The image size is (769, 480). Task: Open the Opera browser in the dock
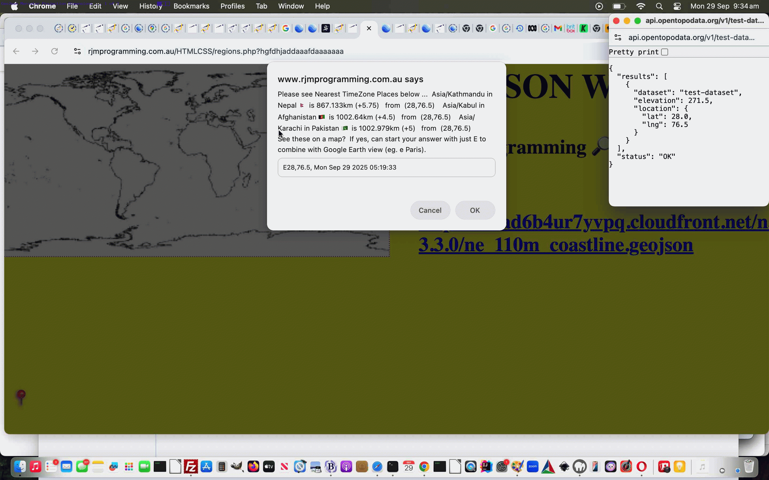pyautogui.click(x=642, y=467)
